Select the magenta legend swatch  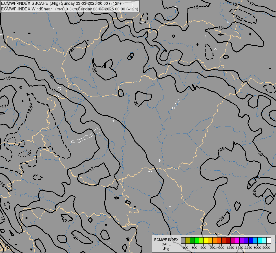[x=237, y=240]
